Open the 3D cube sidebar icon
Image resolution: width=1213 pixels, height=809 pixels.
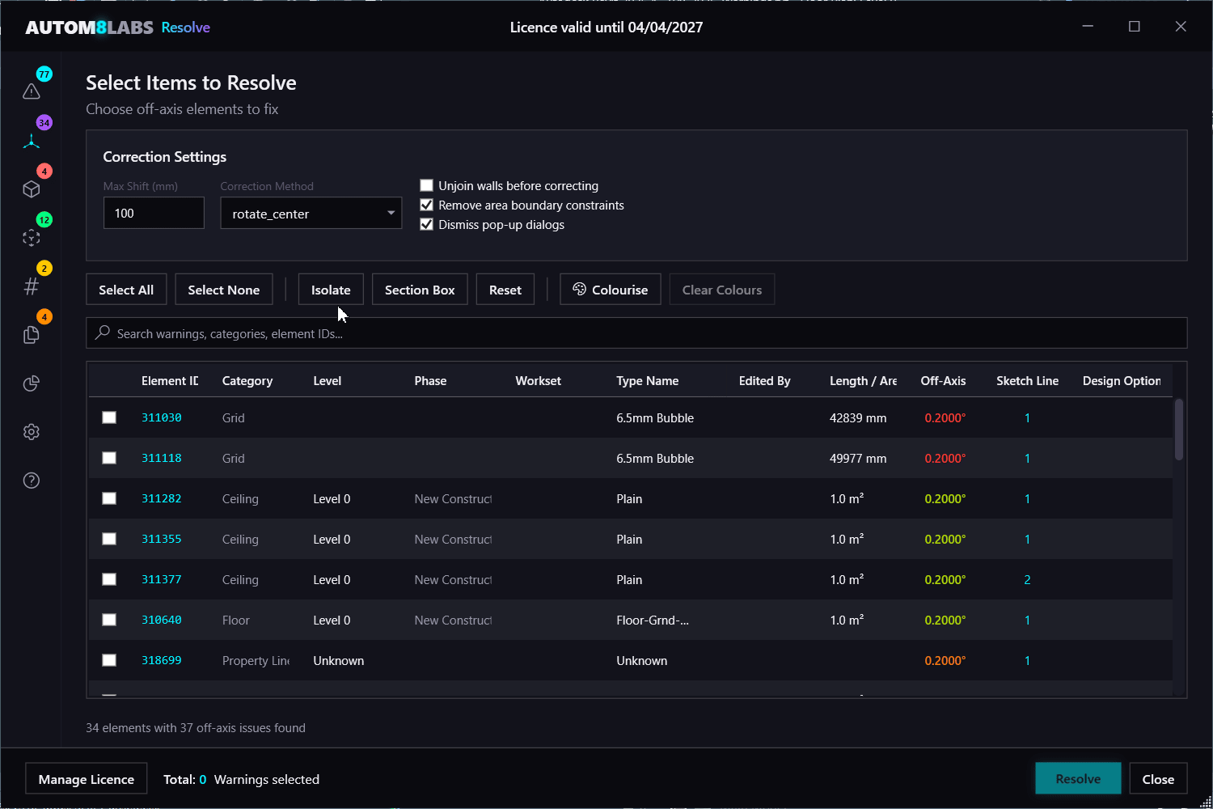click(x=32, y=189)
